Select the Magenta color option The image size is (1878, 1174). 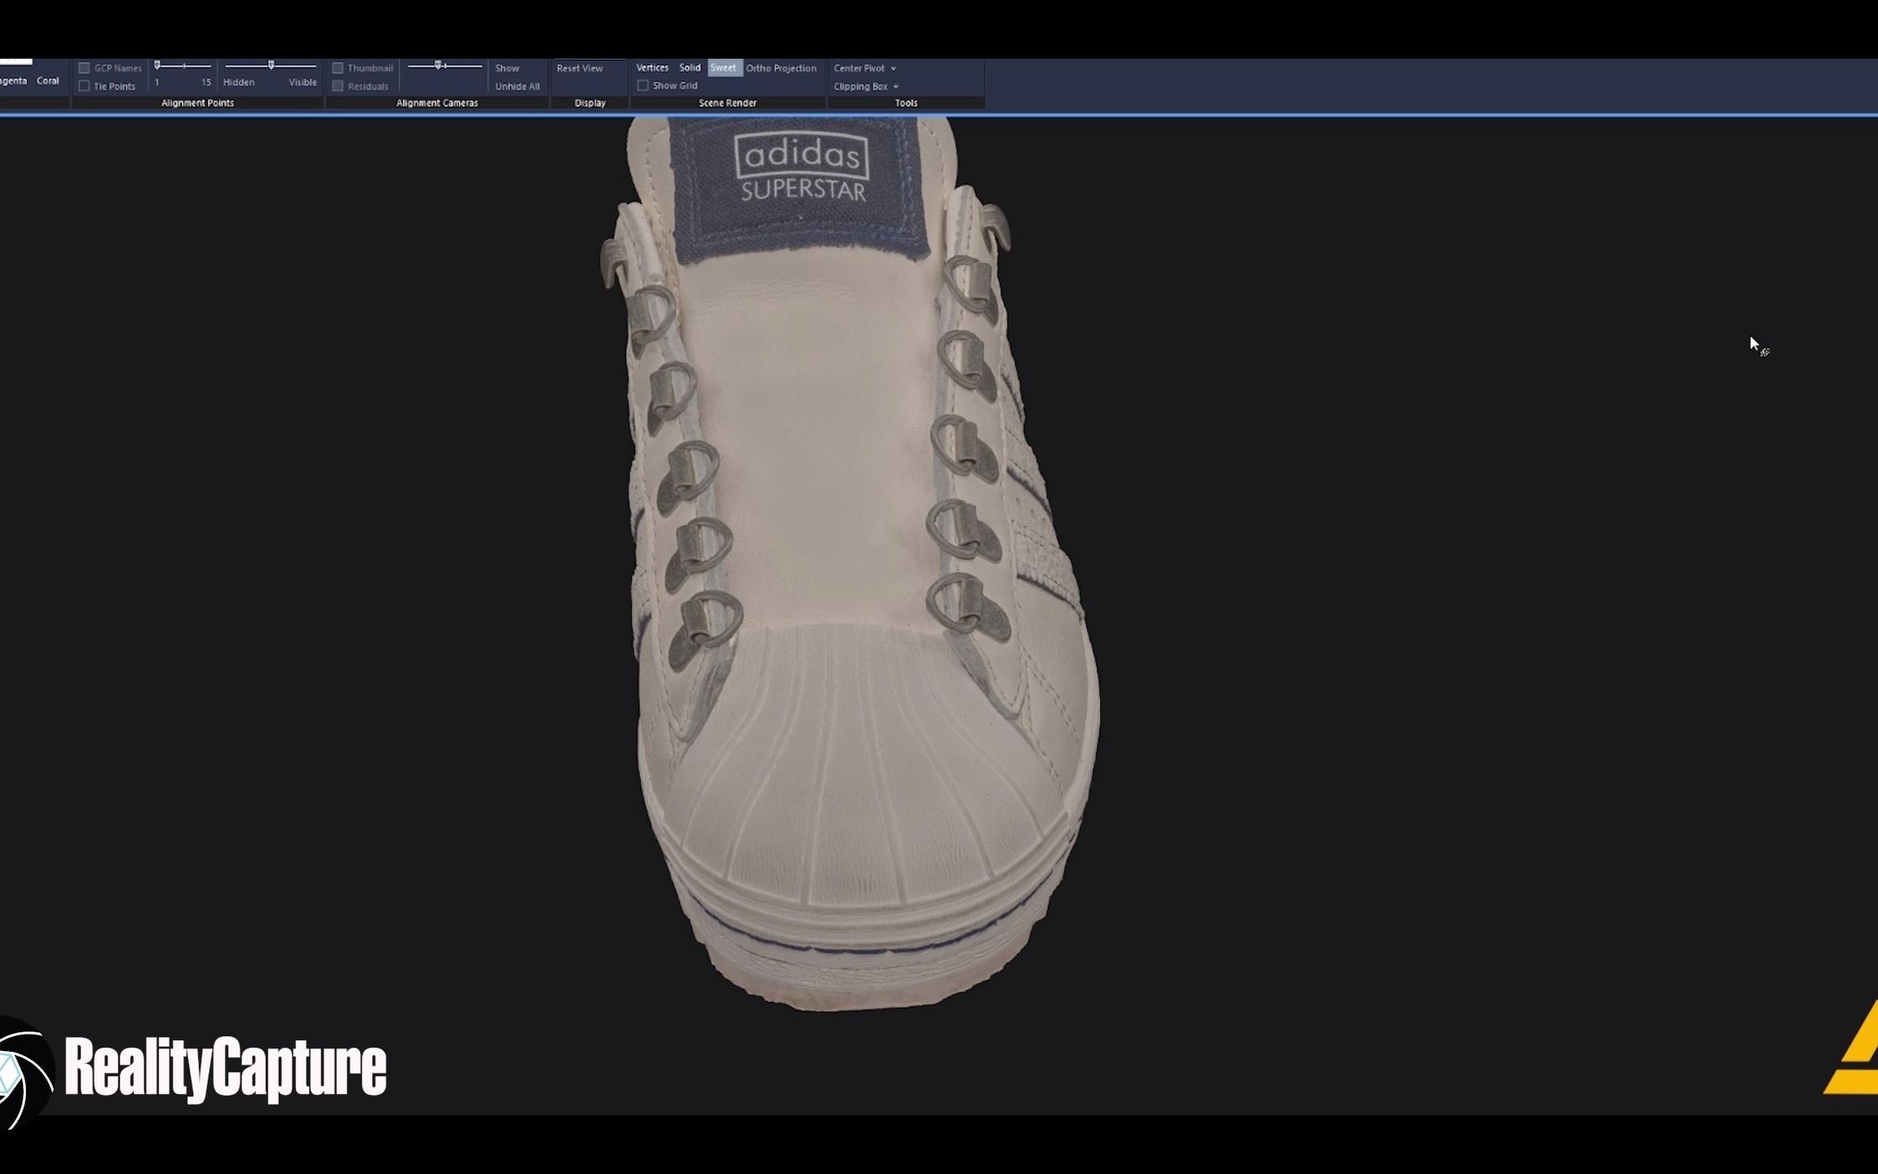coord(11,81)
